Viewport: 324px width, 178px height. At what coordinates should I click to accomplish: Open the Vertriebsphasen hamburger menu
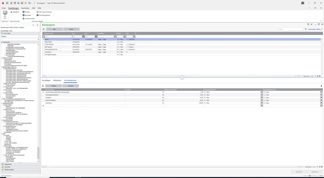coord(43,86)
